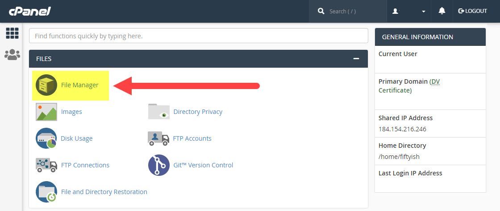Screen dimensions: 500x211
Task: Open the grid home icon in sidebar
Action: 12,33
